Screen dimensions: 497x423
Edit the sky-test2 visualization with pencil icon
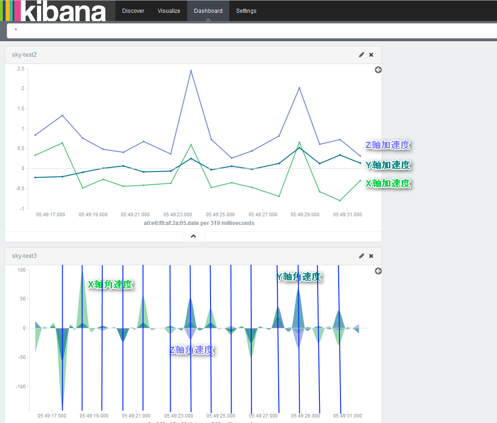[x=362, y=55]
